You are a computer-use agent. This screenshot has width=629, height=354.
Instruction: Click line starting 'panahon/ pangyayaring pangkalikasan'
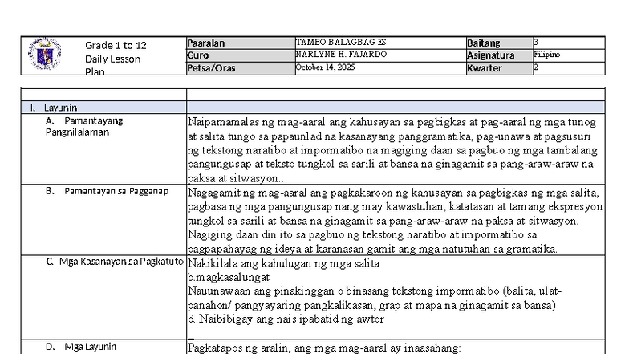pyautogui.click(x=371, y=305)
